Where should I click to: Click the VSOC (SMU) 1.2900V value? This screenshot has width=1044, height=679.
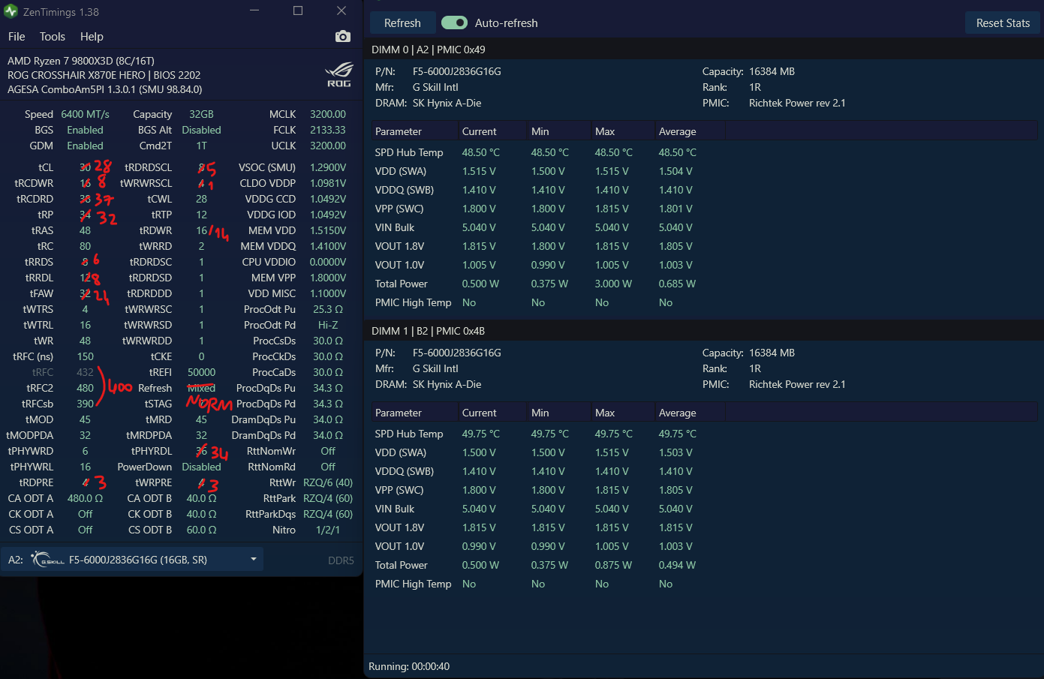328,167
